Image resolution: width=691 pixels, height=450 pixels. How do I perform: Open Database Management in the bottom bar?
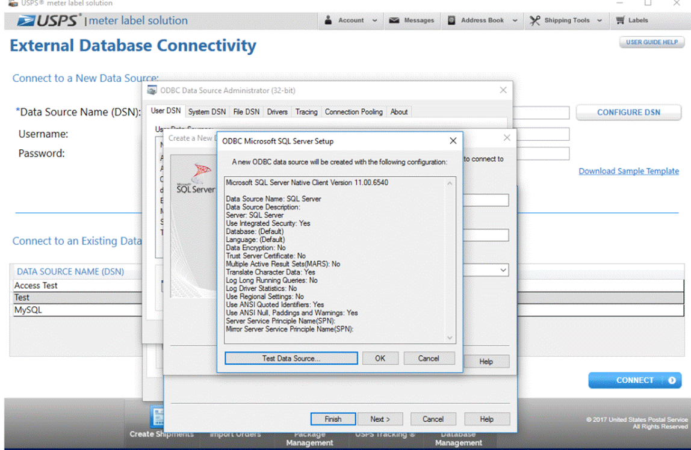click(458, 439)
